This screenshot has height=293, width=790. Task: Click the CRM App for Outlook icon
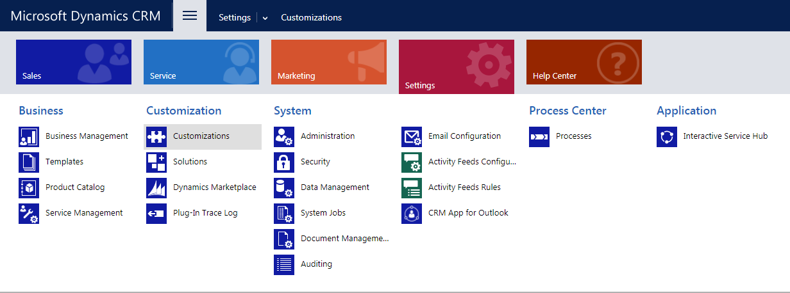[412, 213]
